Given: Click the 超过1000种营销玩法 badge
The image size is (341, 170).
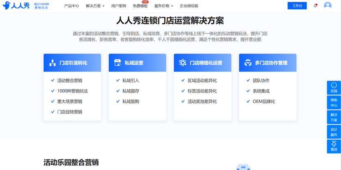Looking at the screenshot, I should point(42,6).
